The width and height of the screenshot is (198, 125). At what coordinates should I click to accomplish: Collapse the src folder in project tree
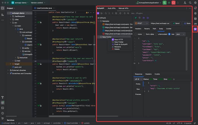click(10, 23)
